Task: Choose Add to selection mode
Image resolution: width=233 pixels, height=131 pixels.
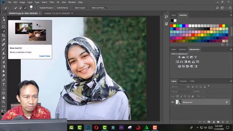Action: (x=20, y=8)
